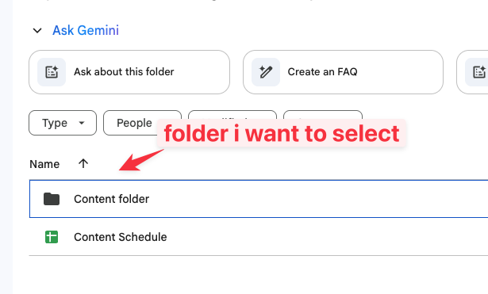
Task: Choose the Create an FAQ suggestion text
Action: point(322,72)
